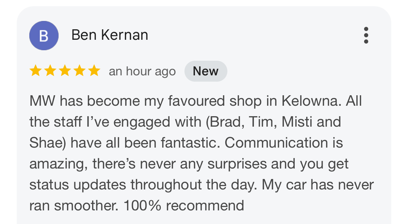Click the name "Shae" in the review
Screen dimensions: 408x224
45,143
